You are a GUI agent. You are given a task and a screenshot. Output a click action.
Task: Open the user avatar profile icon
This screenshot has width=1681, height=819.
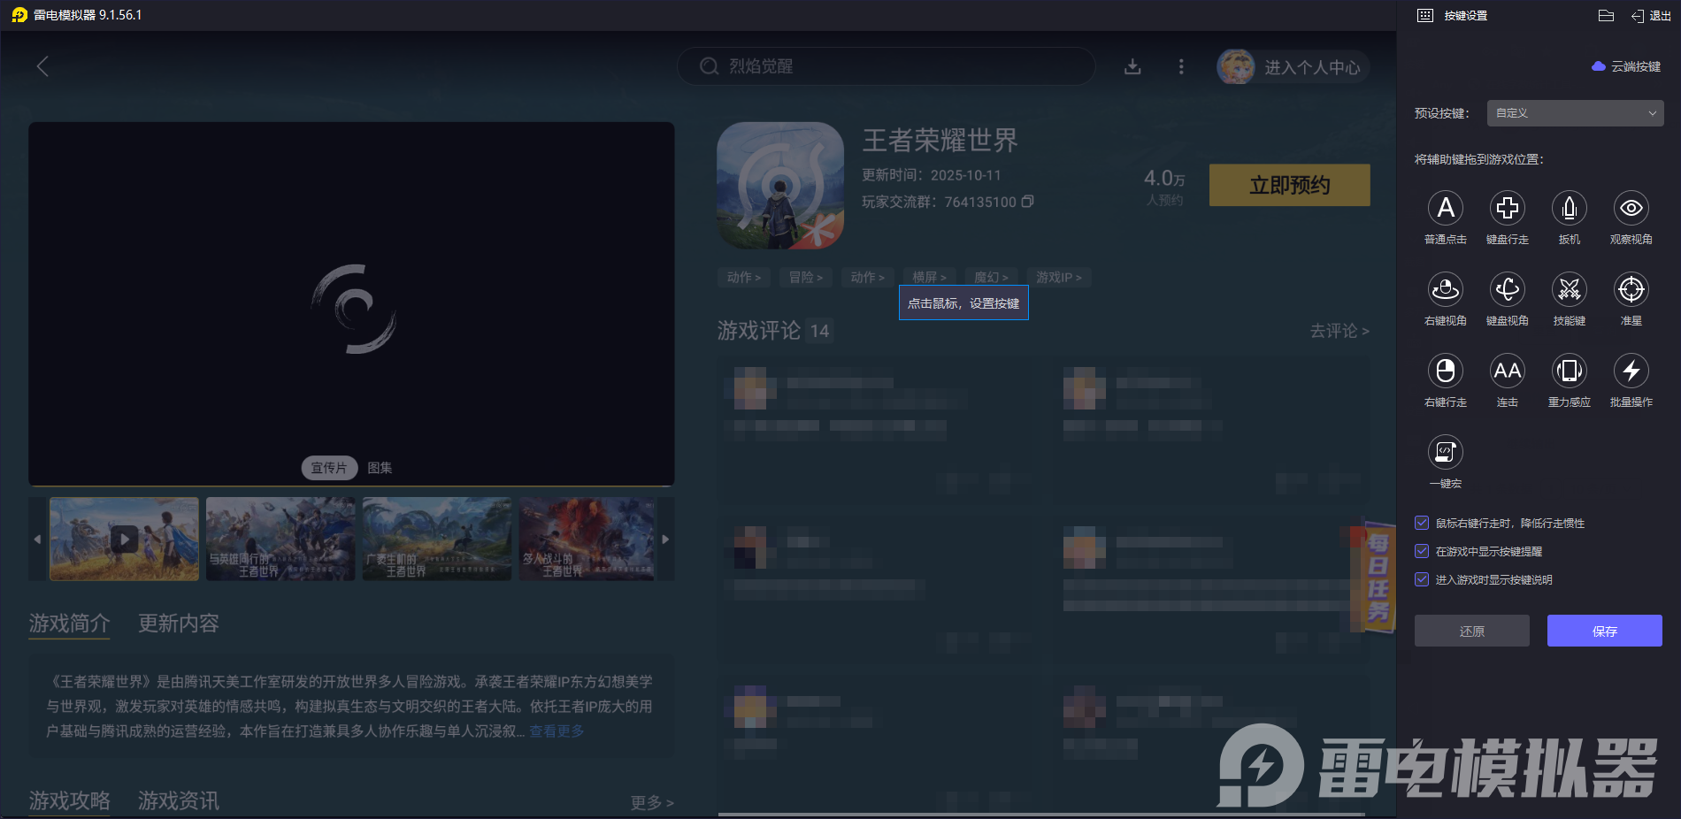(1236, 66)
